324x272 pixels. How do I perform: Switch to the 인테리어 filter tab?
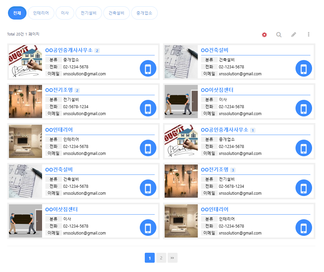point(41,13)
